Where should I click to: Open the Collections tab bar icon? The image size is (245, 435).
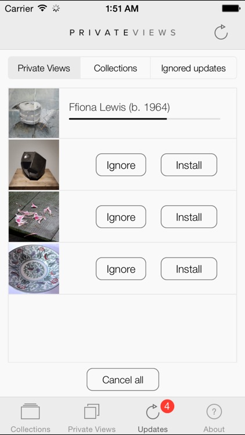click(x=30, y=411)
